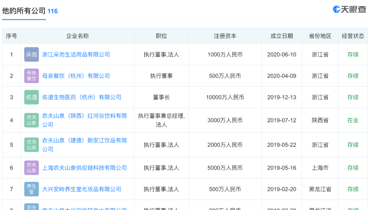Image resolution: width=373 pixels, height=210 pixels.
Task: Click 2000万人民币 capital cell
Action: (225, 145)
